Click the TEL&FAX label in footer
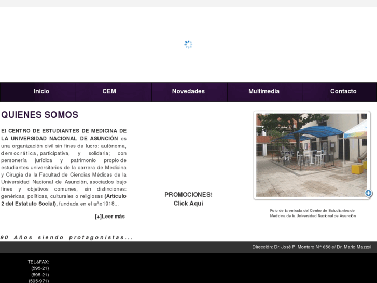Viewport: 377px width, 283px height. pos(38,262)
